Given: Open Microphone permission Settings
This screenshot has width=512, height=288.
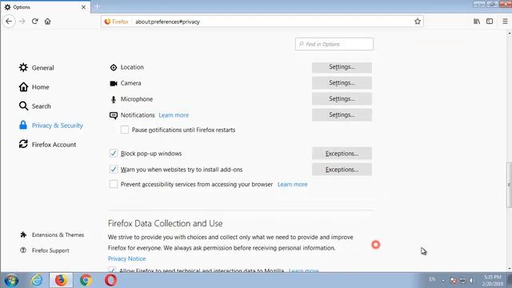Looking at the screenshot, I should (x=342, y=99).
